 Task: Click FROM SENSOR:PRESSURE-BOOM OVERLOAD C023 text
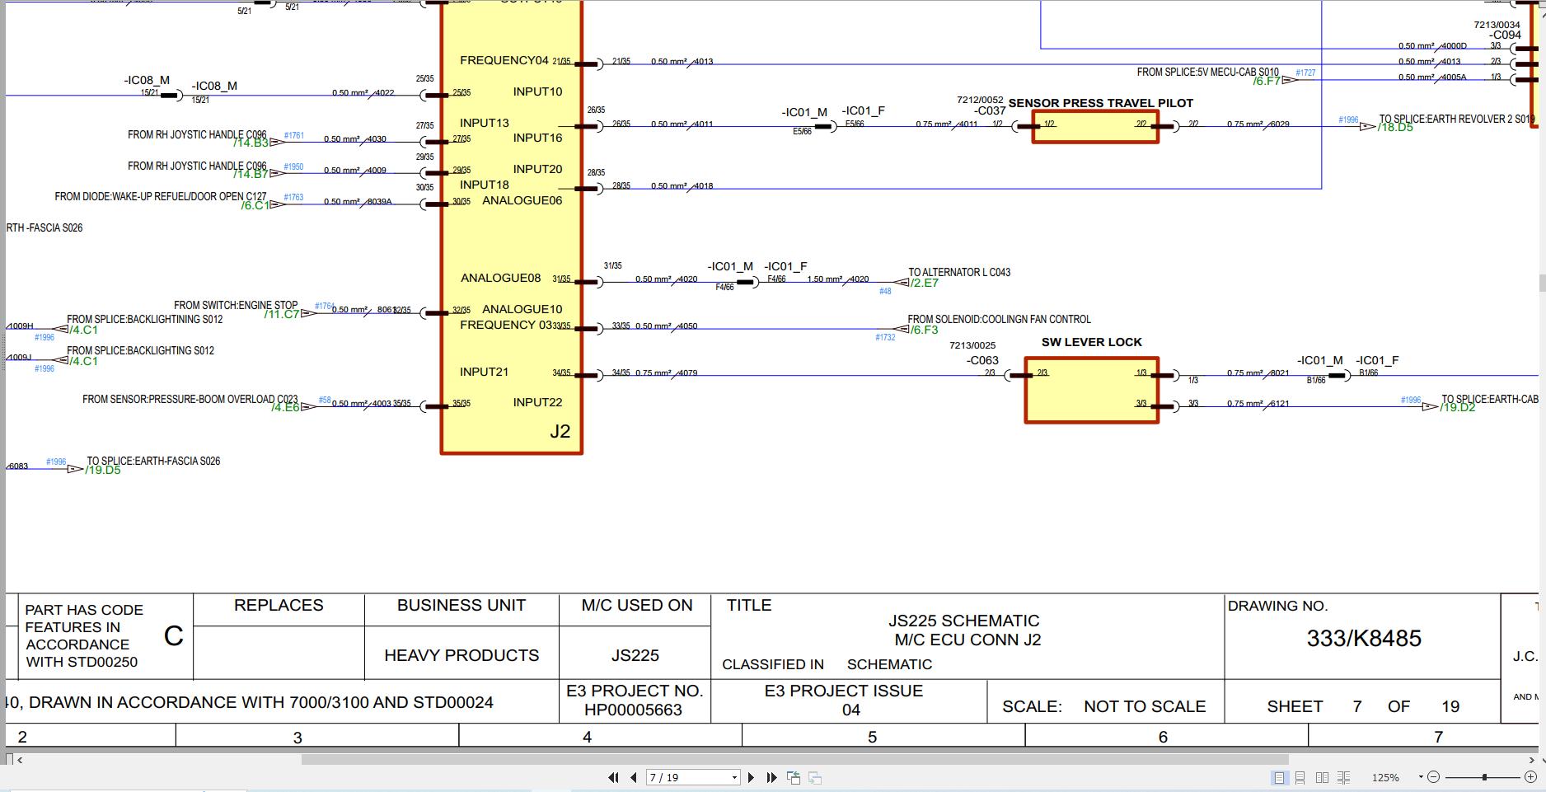pos(190,399)
